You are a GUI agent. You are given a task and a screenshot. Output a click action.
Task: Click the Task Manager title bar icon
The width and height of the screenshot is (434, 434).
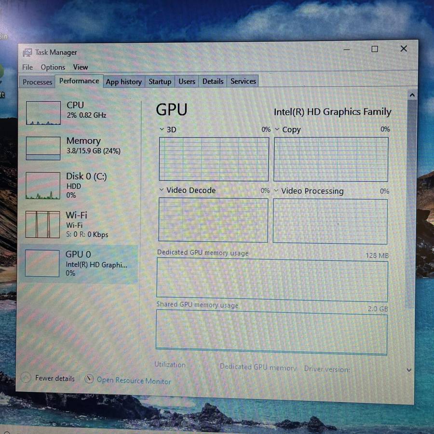coord(27,52)
